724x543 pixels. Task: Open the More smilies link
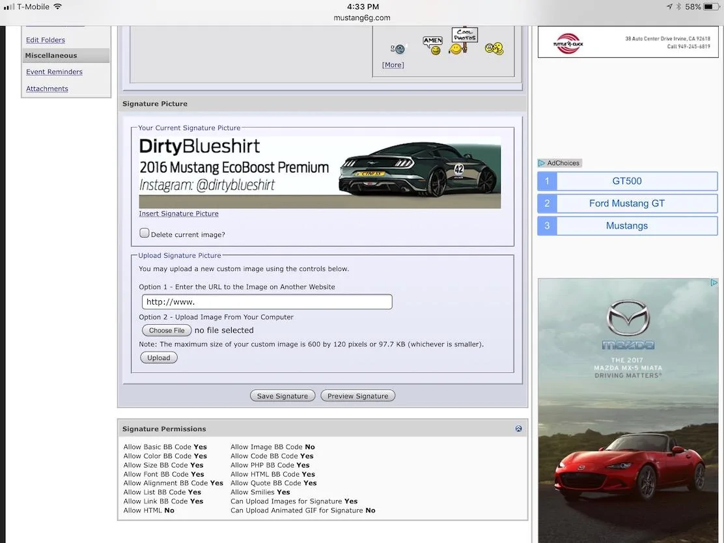click(x=393, y=65)
